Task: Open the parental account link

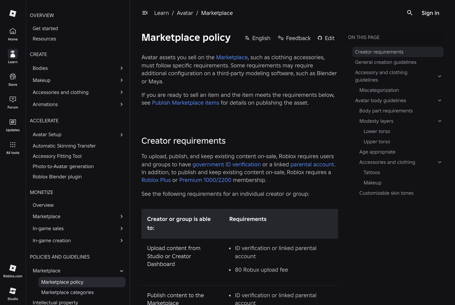Action: [312, 165]
